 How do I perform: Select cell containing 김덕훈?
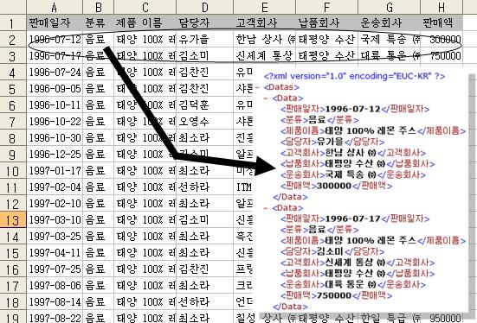(x=205, y=104)
